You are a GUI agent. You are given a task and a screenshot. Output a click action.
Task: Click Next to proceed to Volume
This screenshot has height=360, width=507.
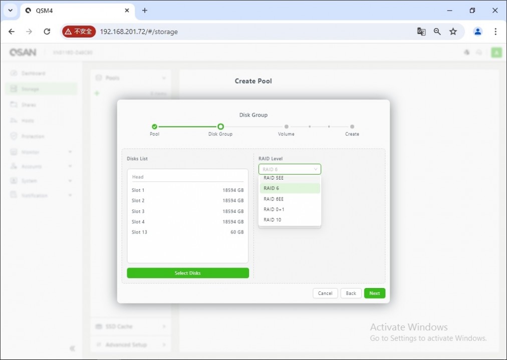374,293
